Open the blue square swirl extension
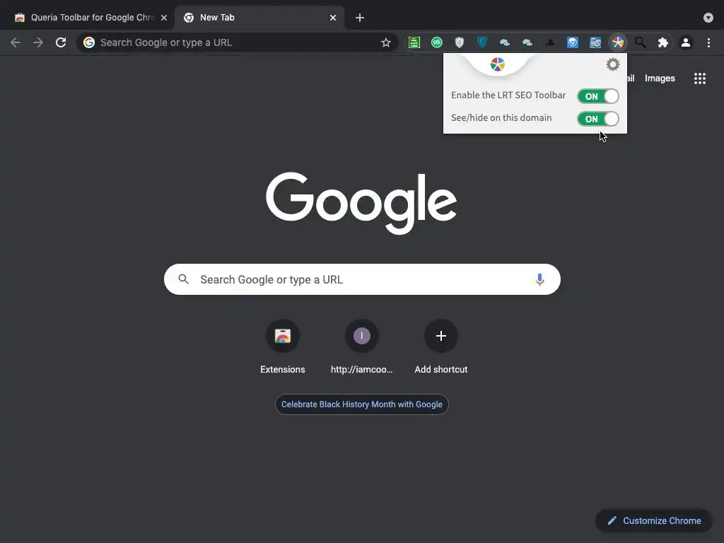724x543 pixels. click(573, 42)
